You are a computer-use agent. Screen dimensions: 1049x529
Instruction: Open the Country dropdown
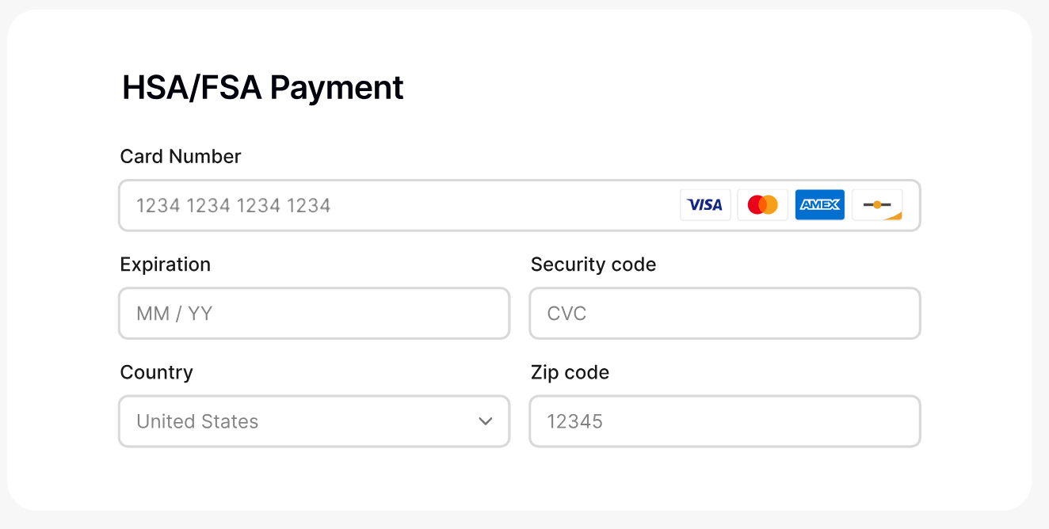pos(314,421)
